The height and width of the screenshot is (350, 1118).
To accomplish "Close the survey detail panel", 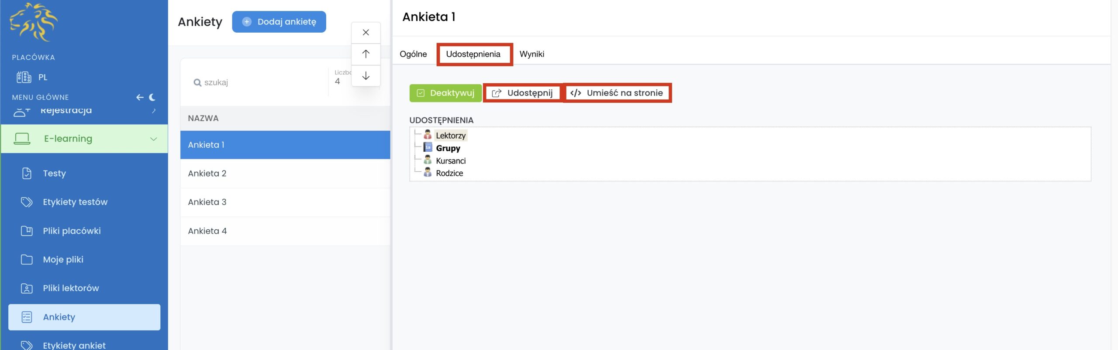I will pos(366,33).
